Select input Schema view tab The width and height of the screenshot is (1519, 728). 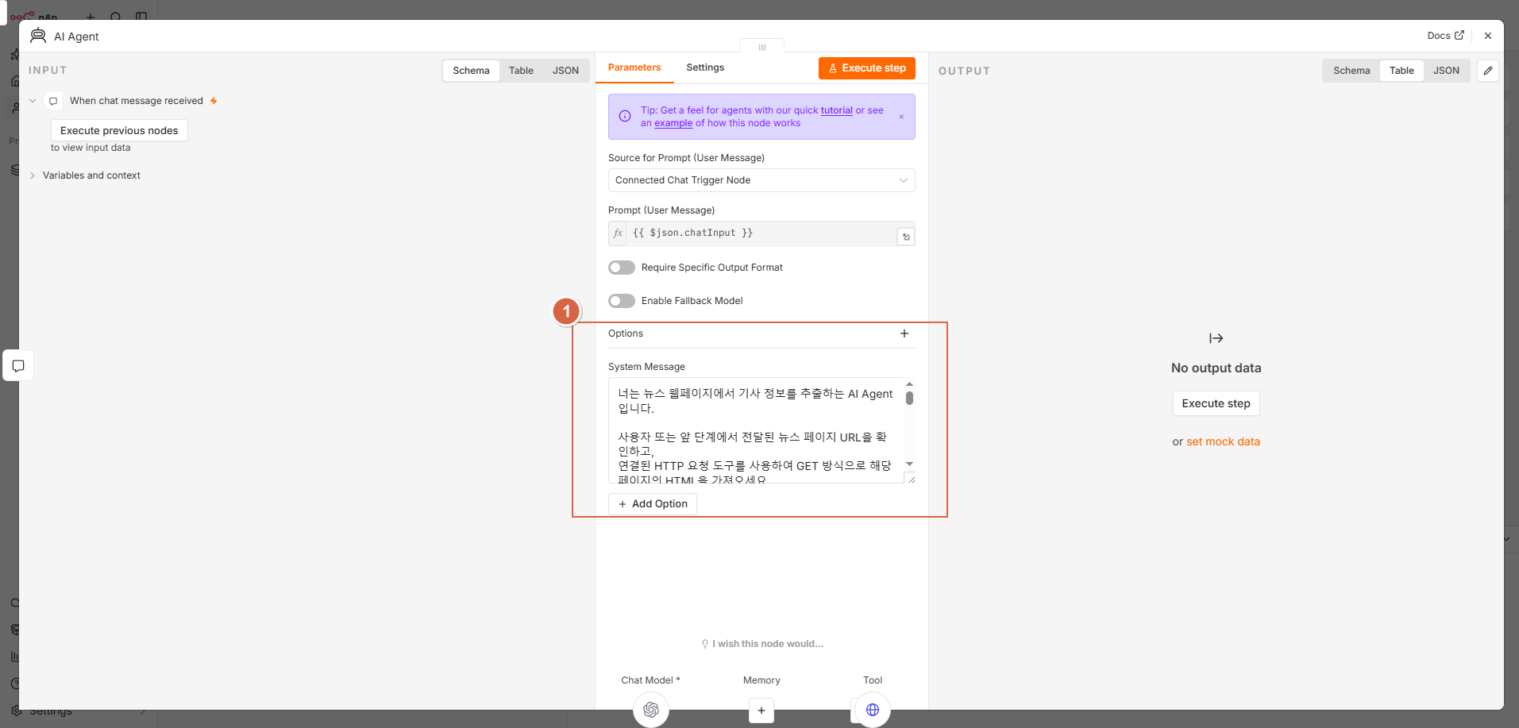(x=471, y=71)
